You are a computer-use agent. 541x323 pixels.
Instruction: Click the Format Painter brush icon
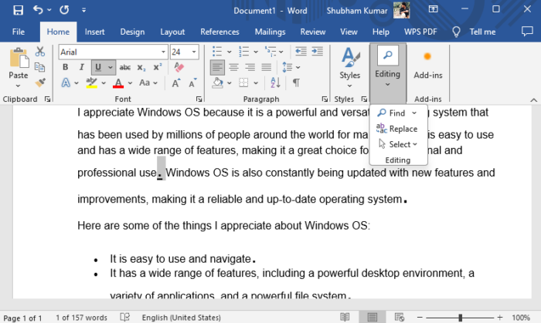point(39,82)
